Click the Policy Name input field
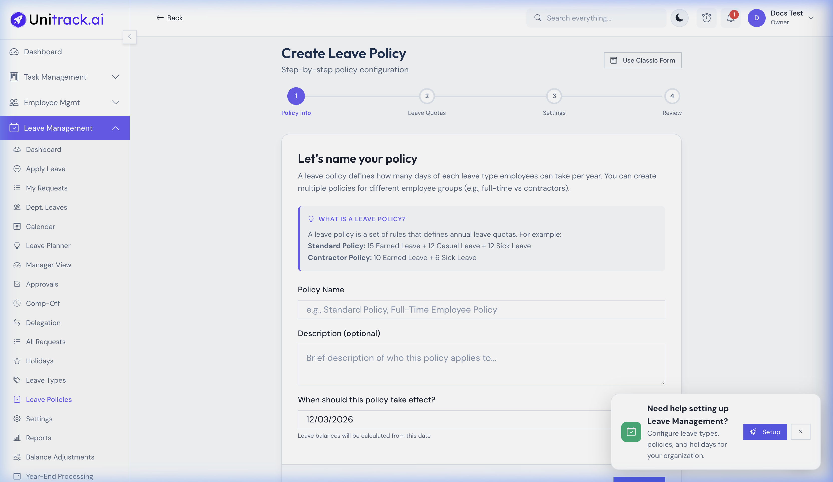The height and width of the screenshot is (482, 833). click(x=481, y=310)
